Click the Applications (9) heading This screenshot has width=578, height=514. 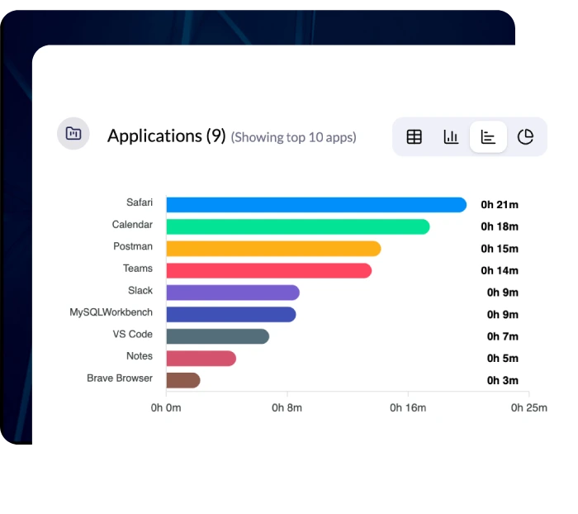click(x=166, y=136)
